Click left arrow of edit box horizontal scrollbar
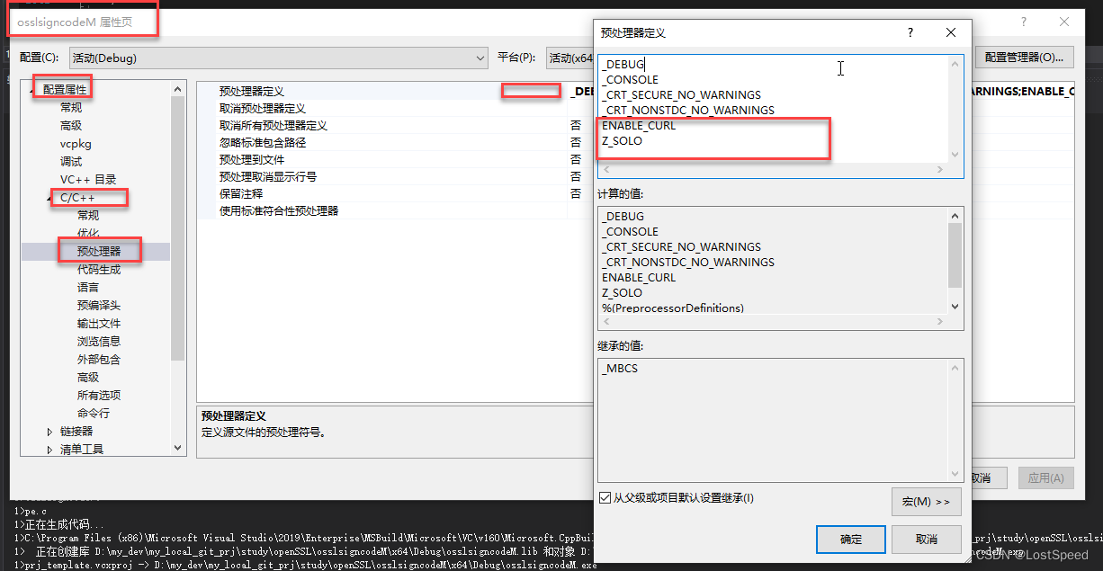This screenshot has width=1103, height=571. point(606,170)
